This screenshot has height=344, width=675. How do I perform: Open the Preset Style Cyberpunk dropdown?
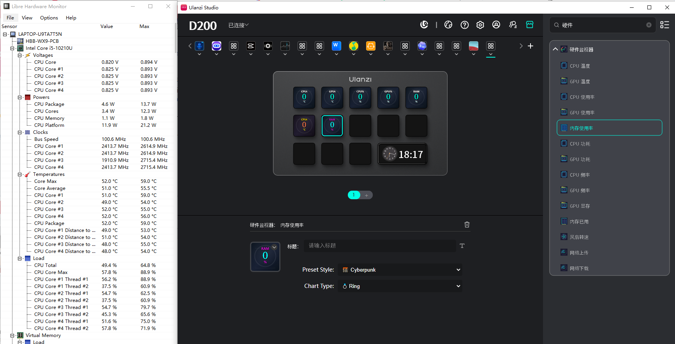(x=400, y=270)
